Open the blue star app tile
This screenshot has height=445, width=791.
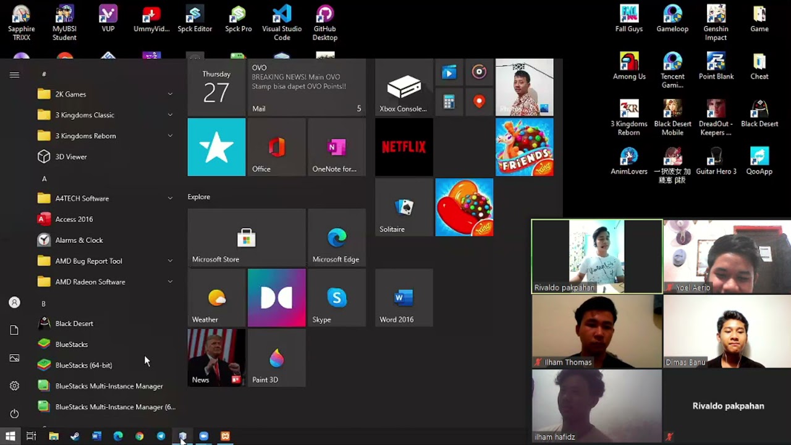pyautogui.click(x=216, y=147)
